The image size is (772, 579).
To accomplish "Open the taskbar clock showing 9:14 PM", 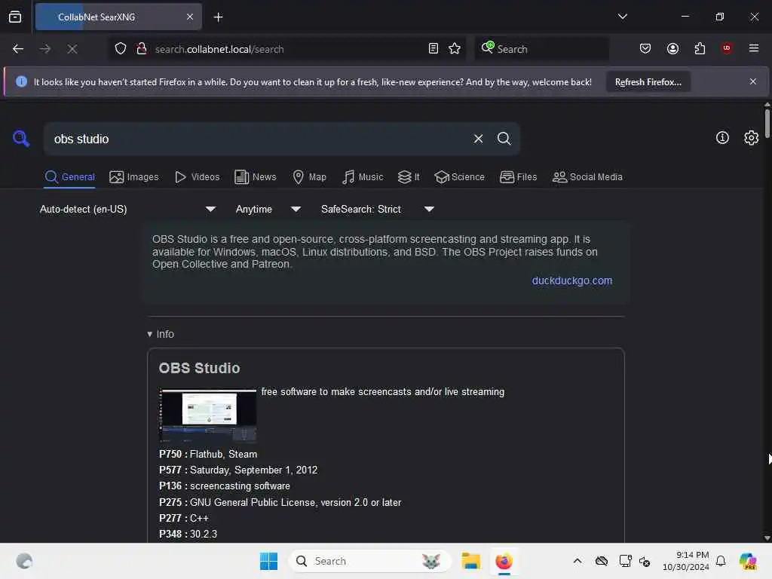I will [x=686, y=561].
